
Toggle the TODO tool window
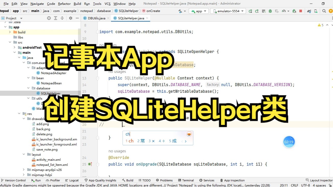[x=144, y=180]
